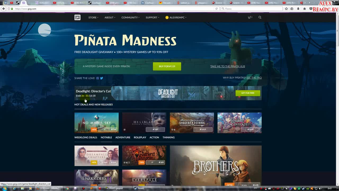Click the GET FOR FREE button
Viewport: 339px width, 191px height.
coord(248,93)
